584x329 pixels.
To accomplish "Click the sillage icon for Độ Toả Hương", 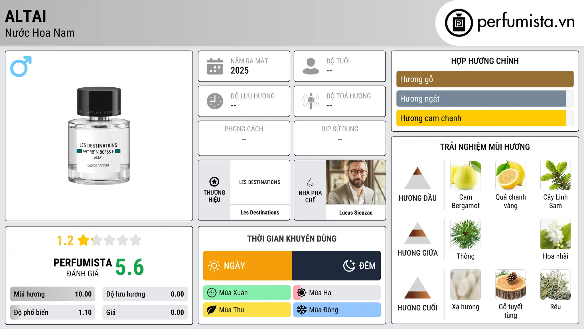I will click(311, 101).
